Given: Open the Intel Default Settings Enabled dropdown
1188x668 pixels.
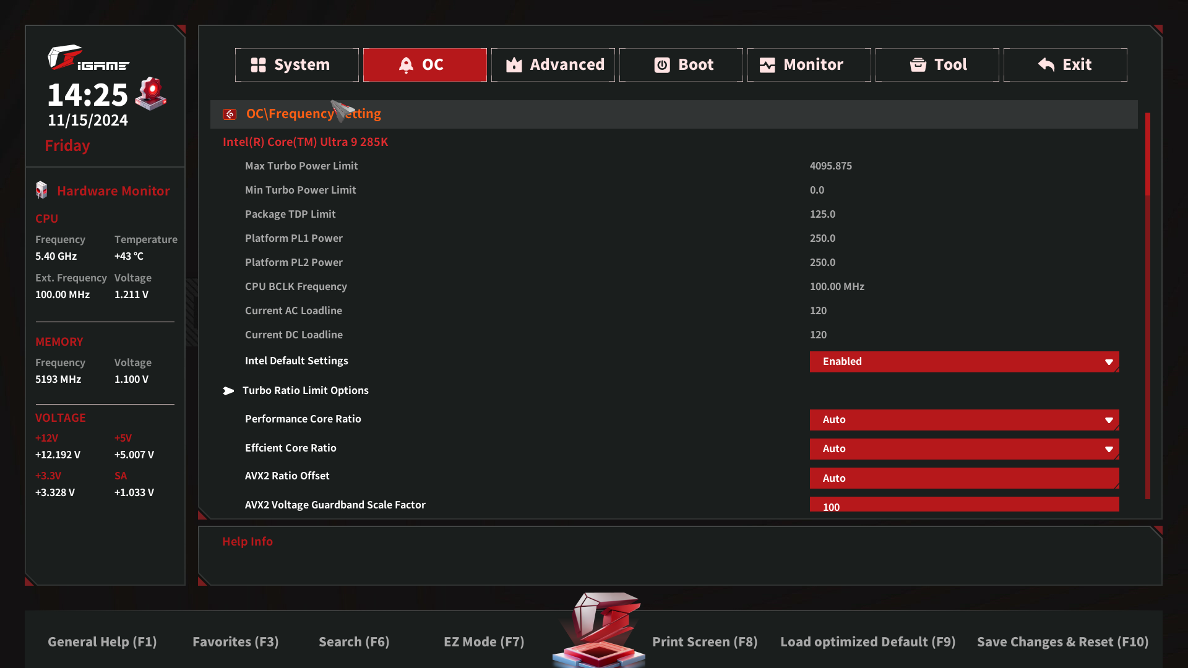Looking at the screenshot, I should [963, 362].
